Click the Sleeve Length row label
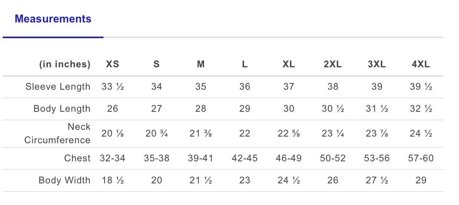Image resolution: width=459 pixels, height=205 pixels. click(x=58, y=87)
